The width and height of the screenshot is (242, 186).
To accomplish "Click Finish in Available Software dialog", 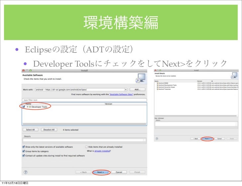I will point(137,172).
